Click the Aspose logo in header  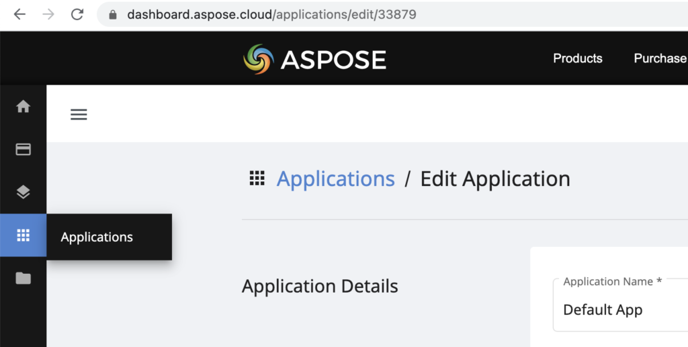314,59
